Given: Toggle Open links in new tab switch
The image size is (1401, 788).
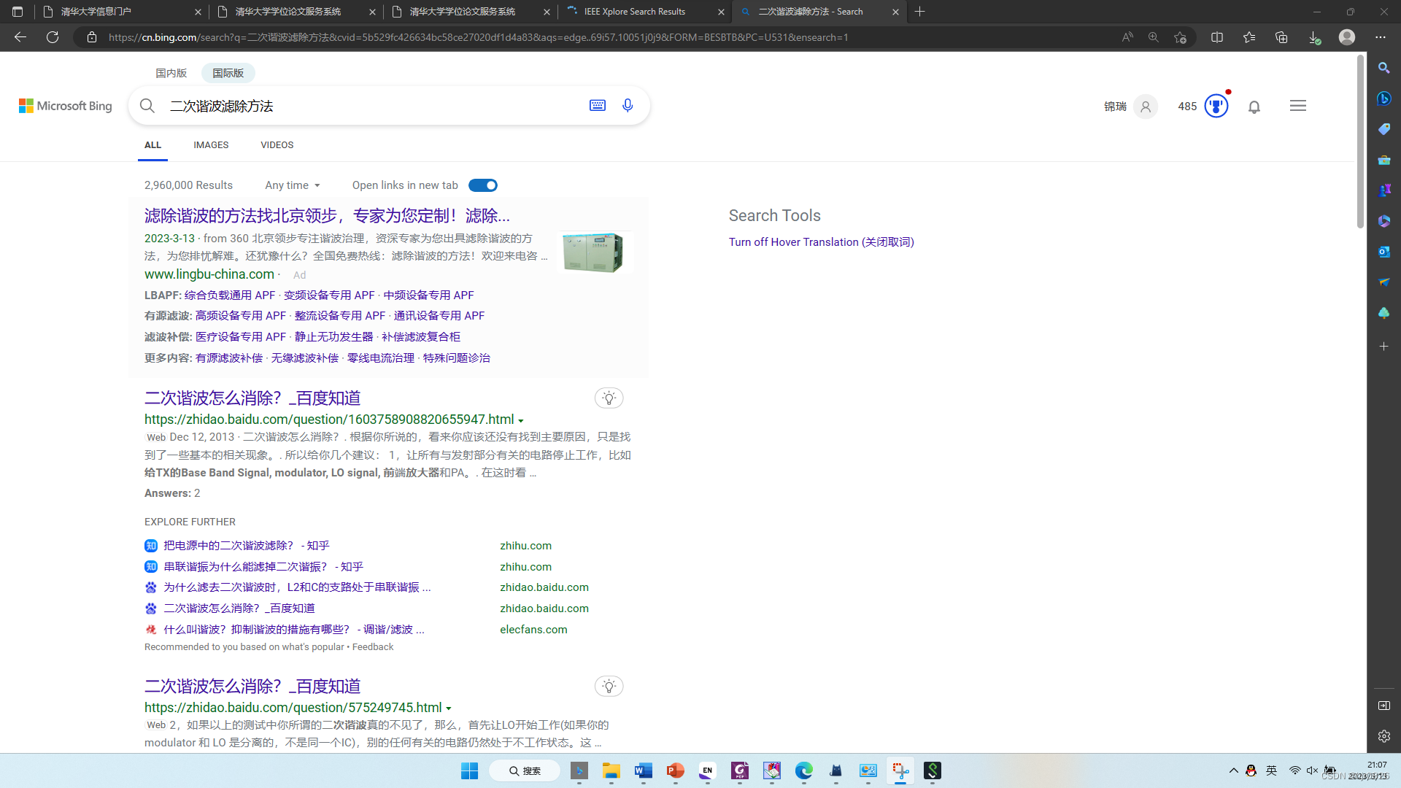Looking at the screenshot, I should [483, 185].
